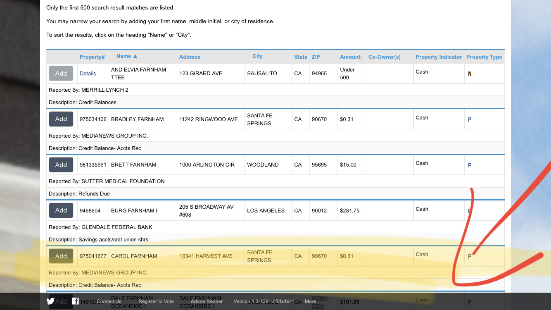Click the State column heading
This screenshot has height=310, width=551.
click(301, 57)
